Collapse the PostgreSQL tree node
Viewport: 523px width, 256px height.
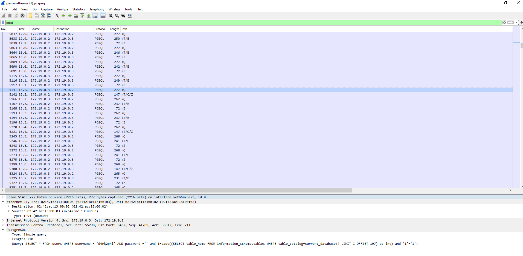3,230
